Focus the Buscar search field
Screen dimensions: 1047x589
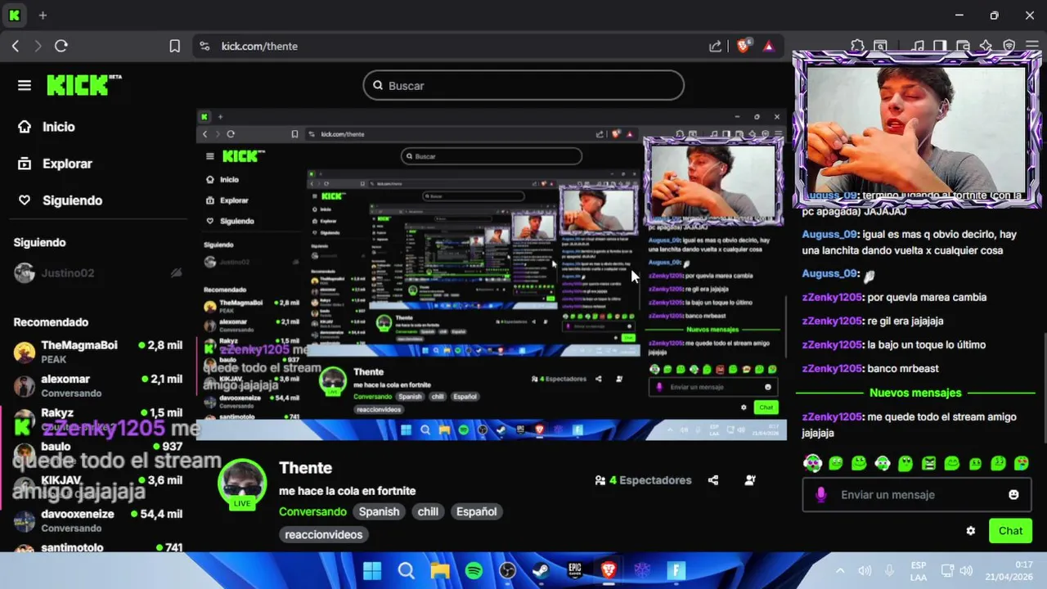pos(523,85)
